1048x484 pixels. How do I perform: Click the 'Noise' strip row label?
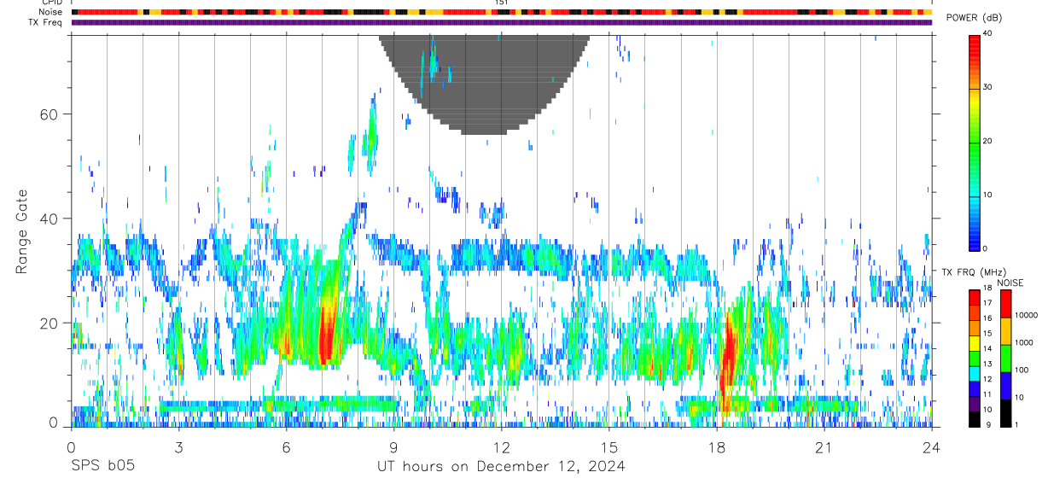pos(51,12)
